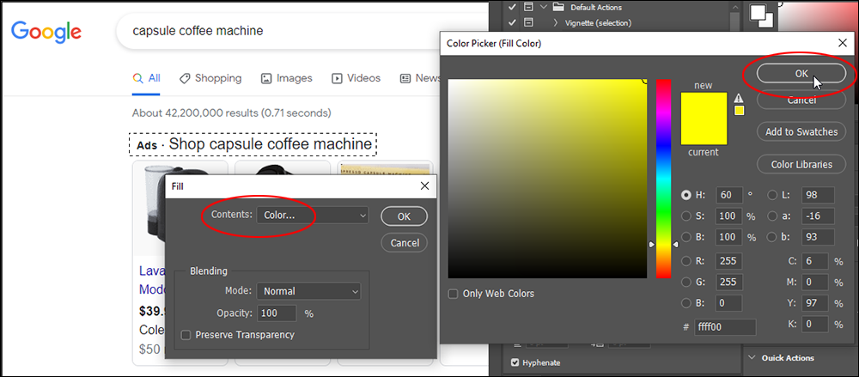Select the Lab b radio button
Viewport: 859px width, 377px height.
[x=772, y=238]
